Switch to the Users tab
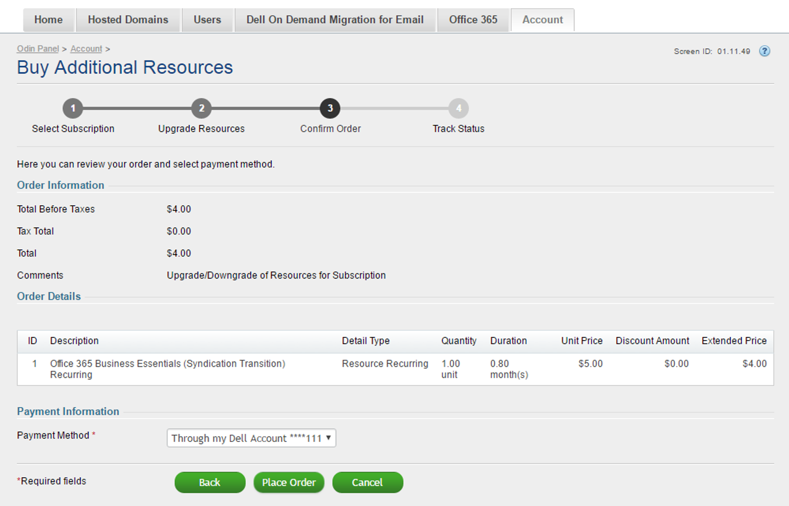The height and width of the screenshot is (506, 789). tap(207, 20)
